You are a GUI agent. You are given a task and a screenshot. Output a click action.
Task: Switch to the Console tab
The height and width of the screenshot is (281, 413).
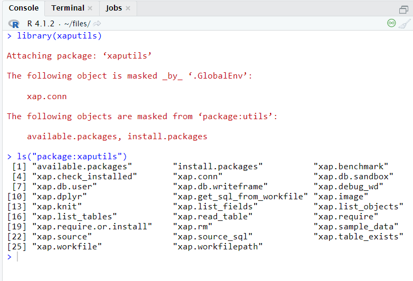[x=24, y=8]
